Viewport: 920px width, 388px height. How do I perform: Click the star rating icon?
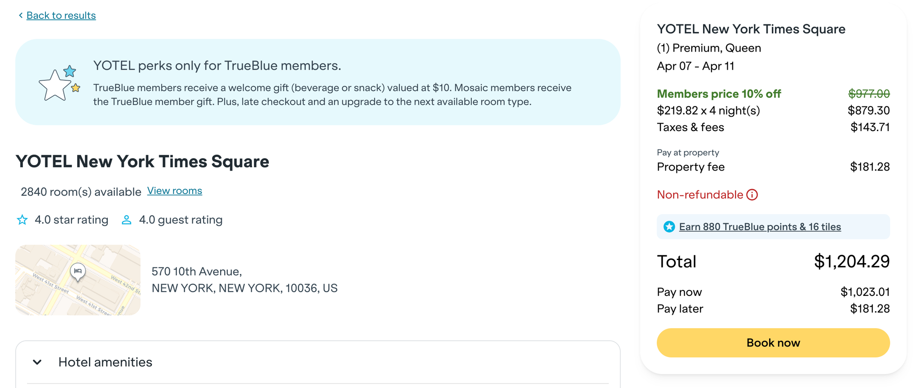pos(22,220)
